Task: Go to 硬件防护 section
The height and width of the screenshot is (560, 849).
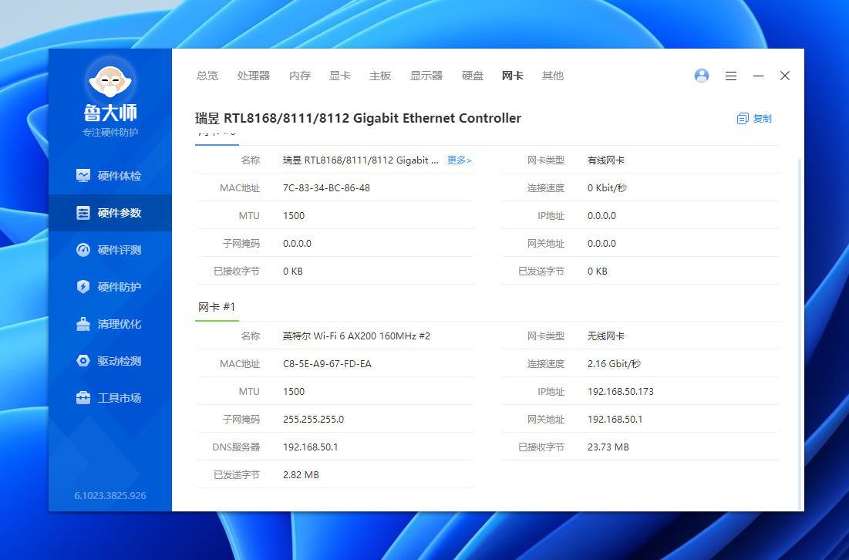Action: pos(110,287)
